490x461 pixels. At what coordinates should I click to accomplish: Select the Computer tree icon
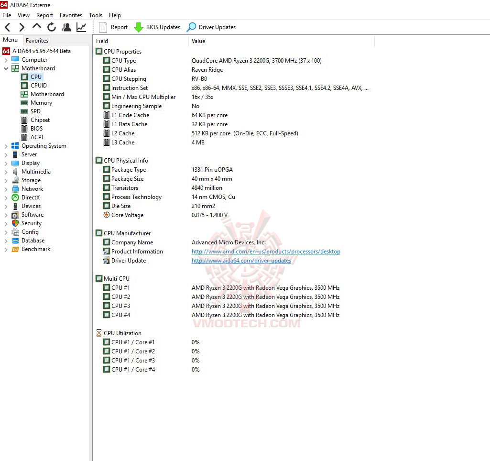pyautogui.click(x=15, y=60)
